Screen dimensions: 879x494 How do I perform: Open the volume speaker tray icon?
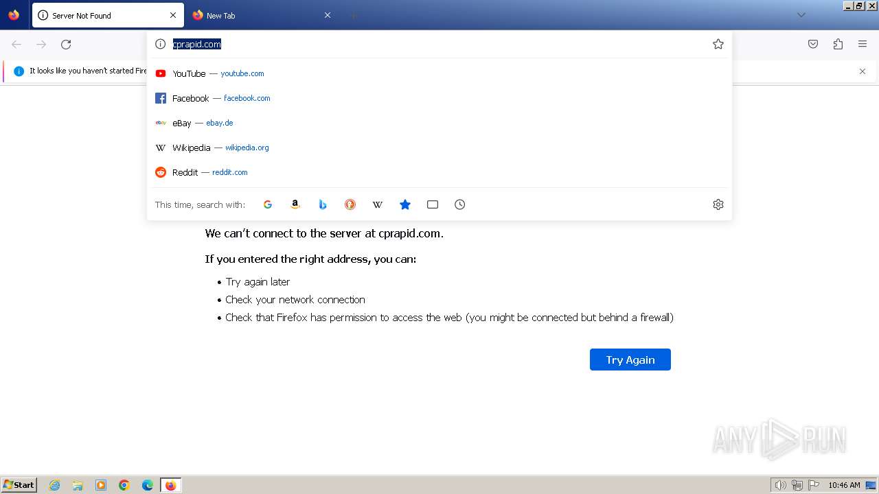[x=781, y=485]
